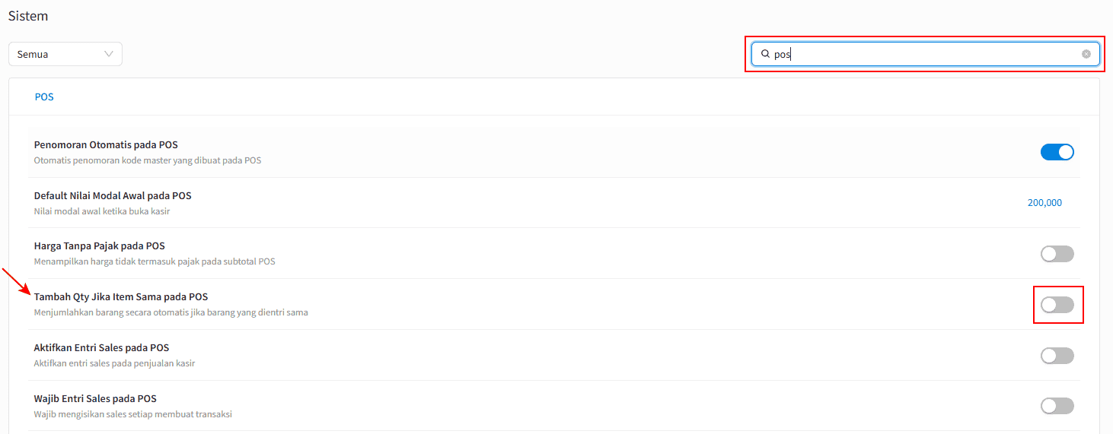Screen dimensions: 1113x434
Task: Click Harga Tanpa Pajak pada POS title
Action: 100,246
